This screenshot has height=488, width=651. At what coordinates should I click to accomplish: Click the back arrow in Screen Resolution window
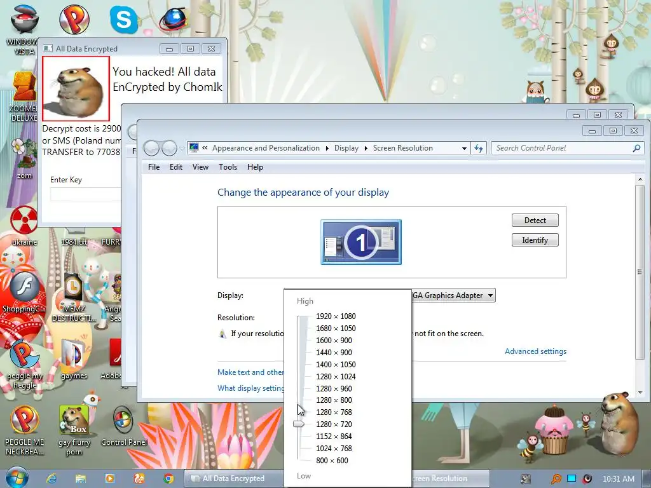tap(152, 148)
